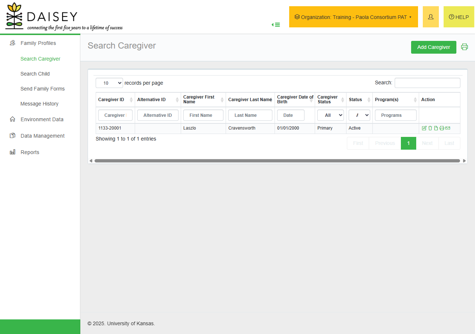Focus the Last Name filter field
Viewport: 475px width, 334px height.
(250, 115)
